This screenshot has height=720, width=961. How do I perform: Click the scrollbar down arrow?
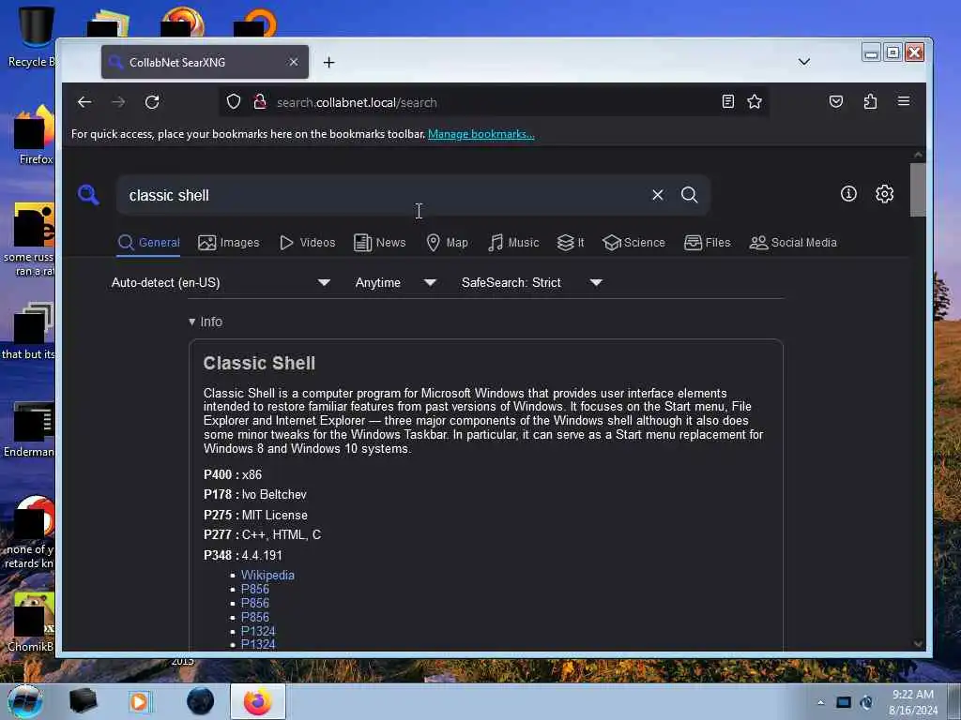(x=918, y=643)
